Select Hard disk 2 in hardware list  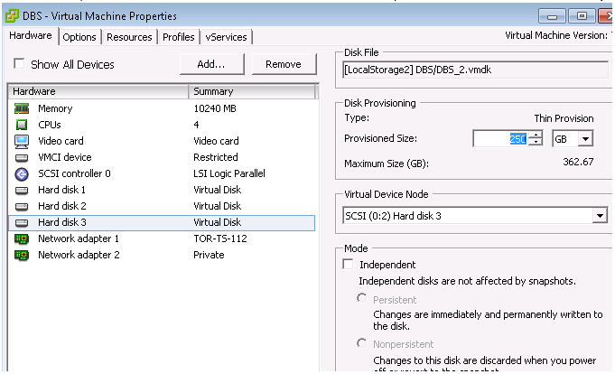pos(62,206)
